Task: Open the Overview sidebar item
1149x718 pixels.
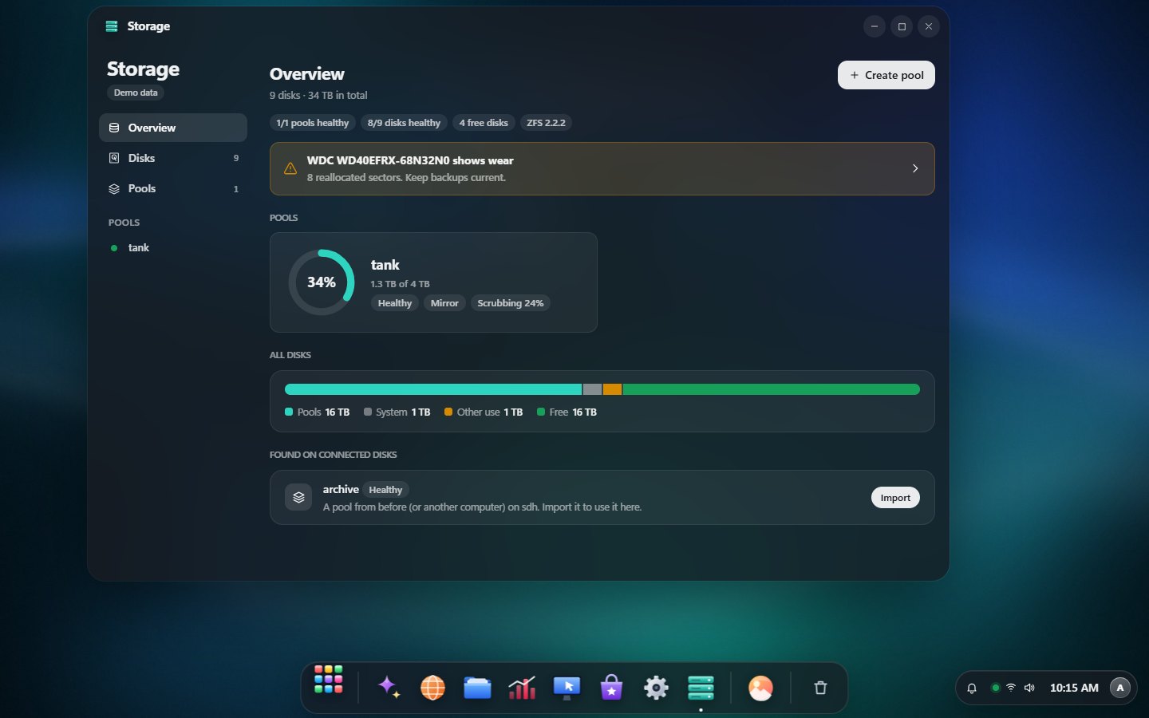Action: tap(173, 128)
